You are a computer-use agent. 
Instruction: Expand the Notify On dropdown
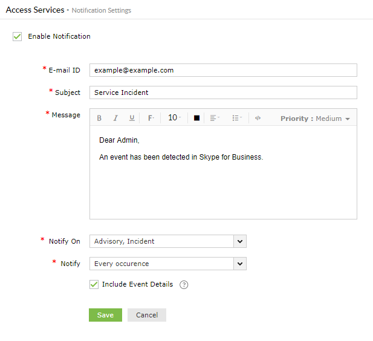click(240, 241)
